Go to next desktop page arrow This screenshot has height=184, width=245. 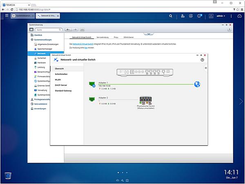(241, 101)
